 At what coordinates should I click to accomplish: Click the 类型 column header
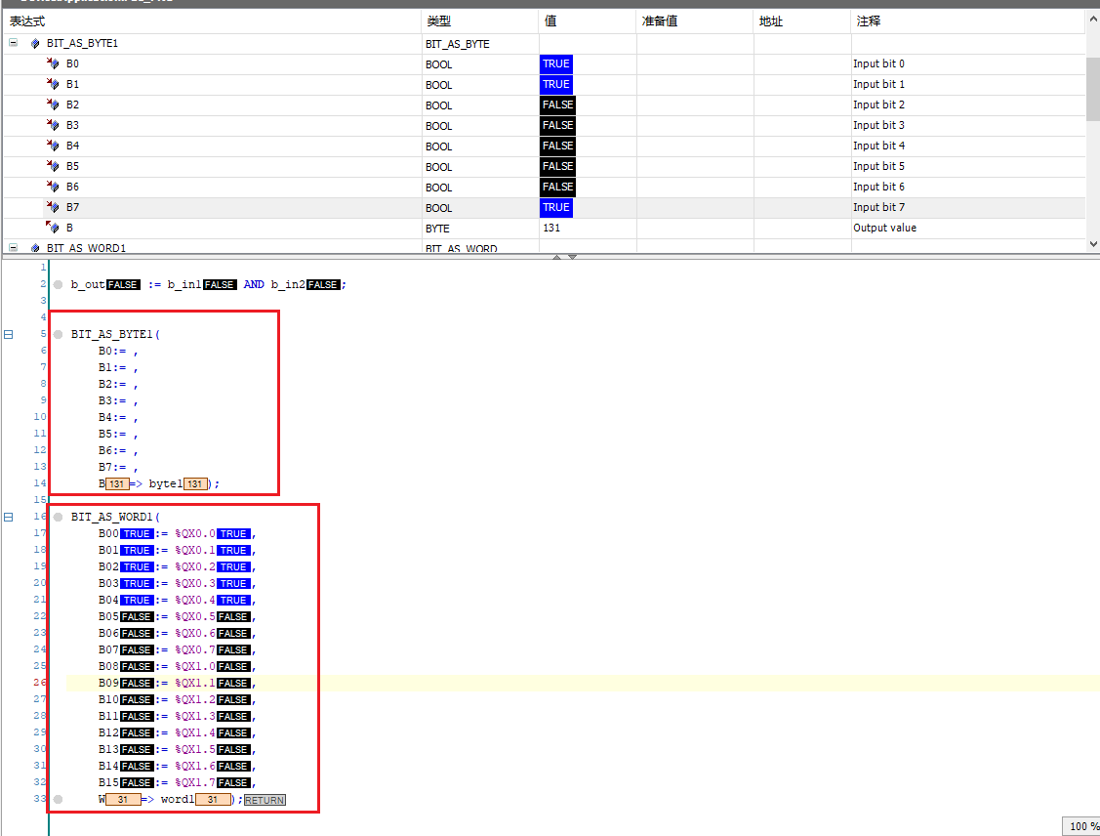pos(437,21)
